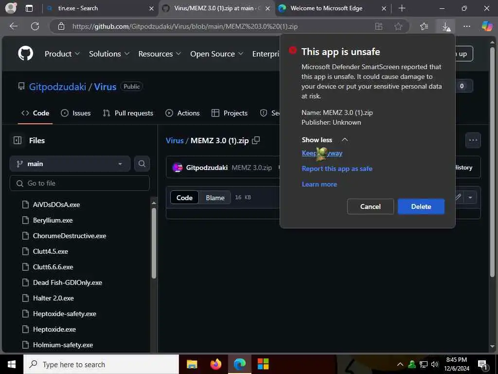This screenshot has width=498, height=374.
Task: Expand the Resources menu
Action: [x=160, y=54]
